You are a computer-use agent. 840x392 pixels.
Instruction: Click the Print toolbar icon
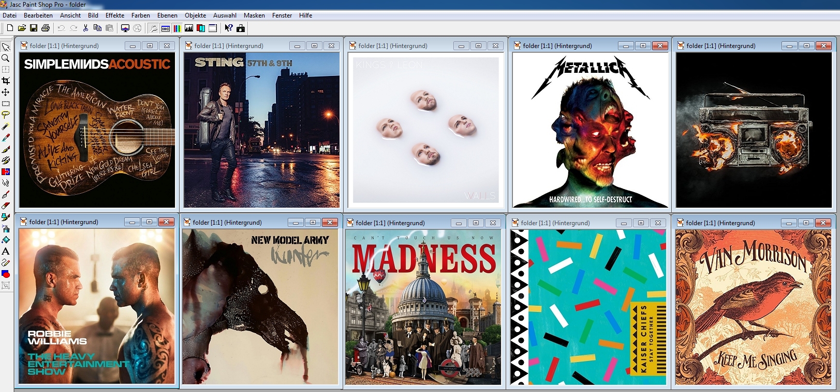tap(46, 28)
